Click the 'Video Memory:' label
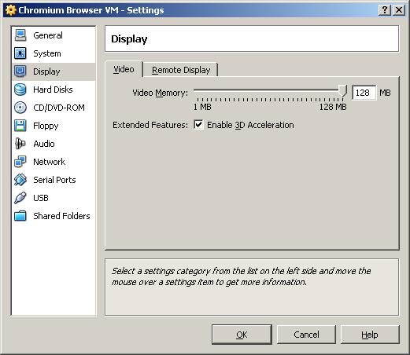The height and width of the screenshot is (355, 410). coord(160,93)
